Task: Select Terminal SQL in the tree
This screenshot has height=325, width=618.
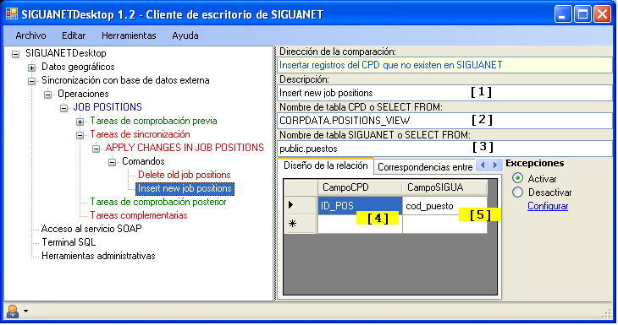Action: (69, 242)
